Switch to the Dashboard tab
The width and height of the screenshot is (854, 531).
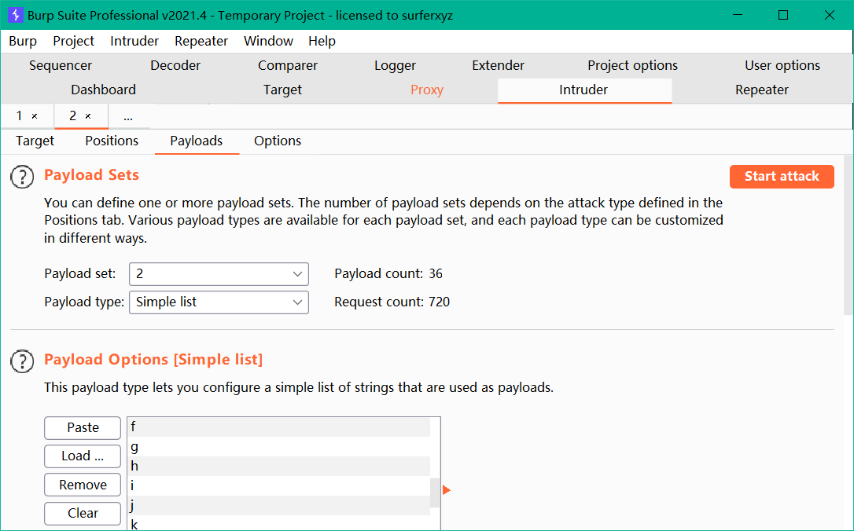104,90
